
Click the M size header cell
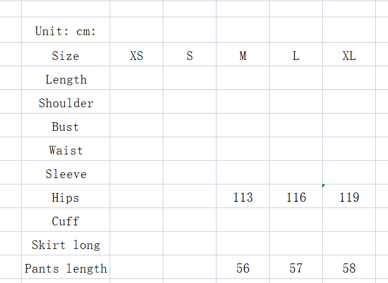[243, 56]
